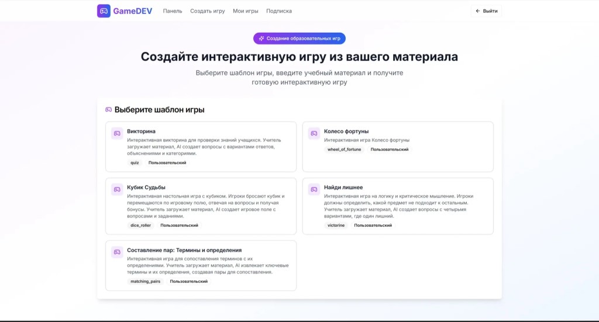Click the Составление пар template icon
The image size is (599, 322).
pos(117,252)
